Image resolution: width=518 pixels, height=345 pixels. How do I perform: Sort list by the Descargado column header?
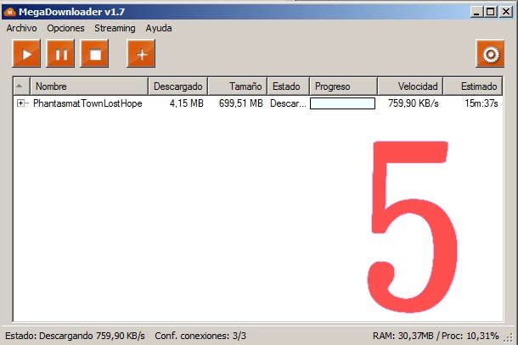coord(178,86)
